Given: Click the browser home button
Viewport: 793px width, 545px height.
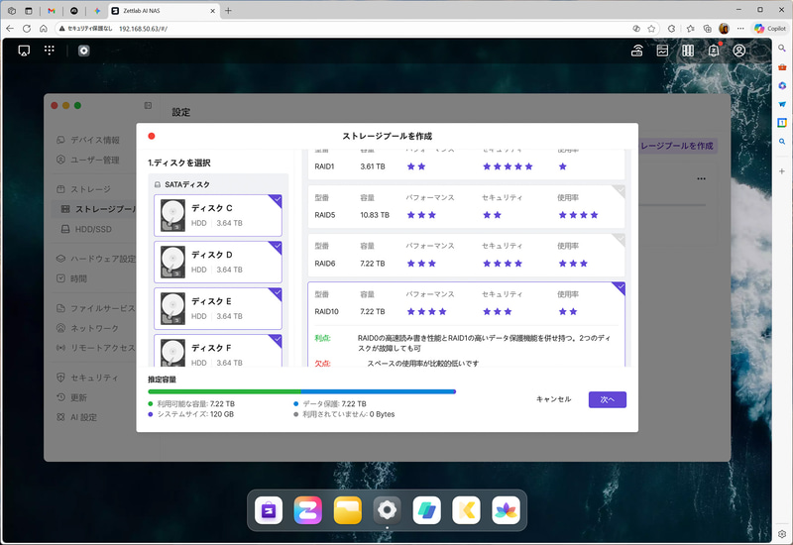Looking at the screenshot, I should click(x=43, y=29).
